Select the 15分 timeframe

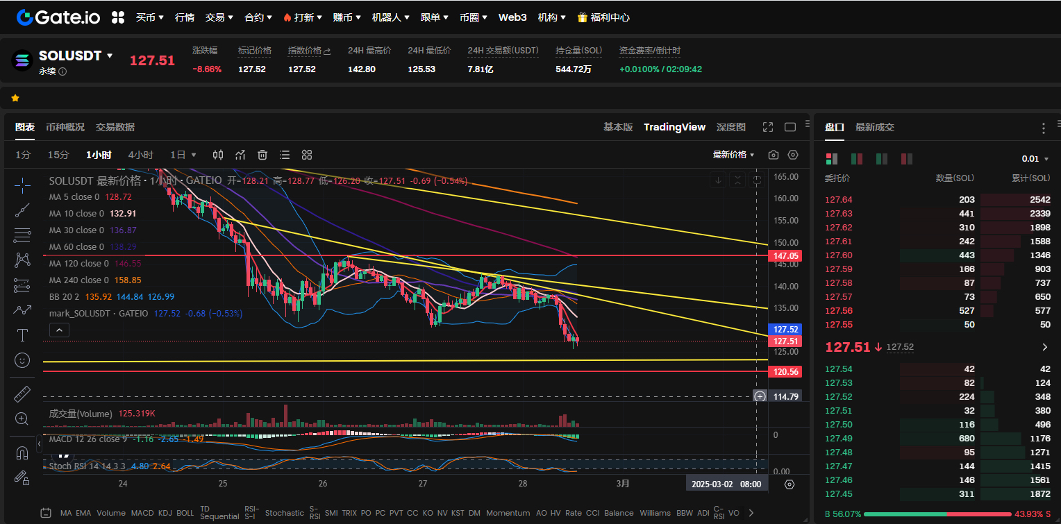click(58, 155)
